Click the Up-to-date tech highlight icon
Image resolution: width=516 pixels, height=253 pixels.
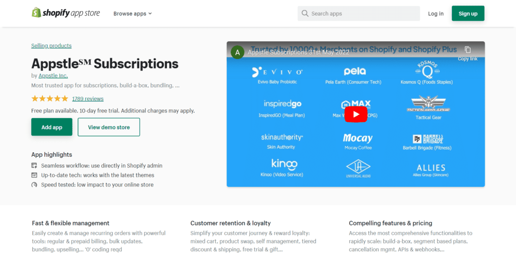point(34,175)
